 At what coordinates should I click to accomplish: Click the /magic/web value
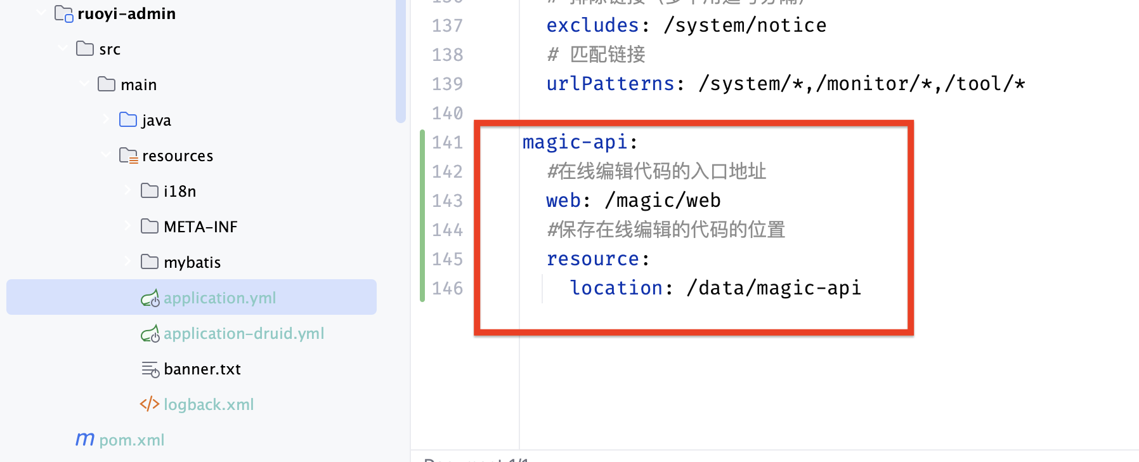tap(663, 201)
